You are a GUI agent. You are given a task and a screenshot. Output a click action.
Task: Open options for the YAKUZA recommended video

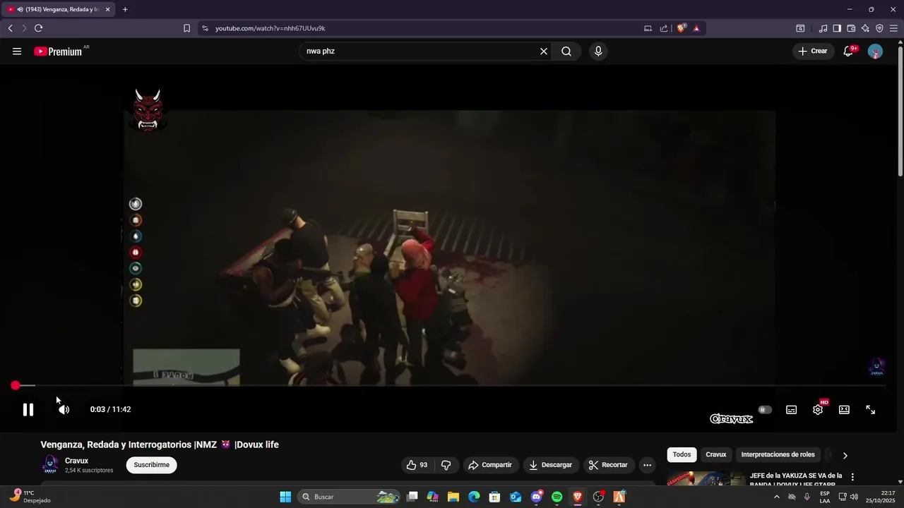tap(852, 477)
